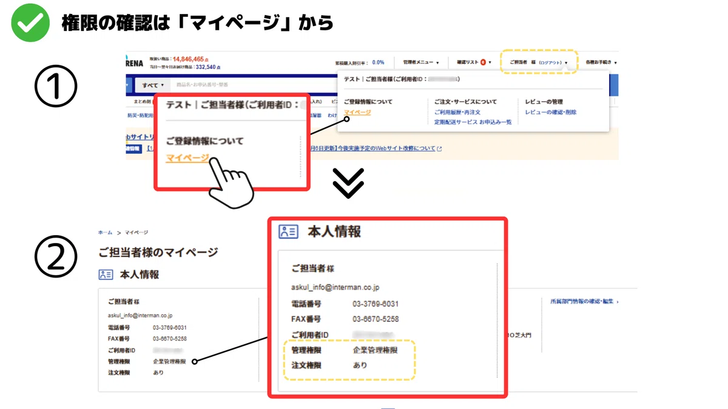Click the red badge on 確認リスト
This screenshot has width=728, height=409.
[x=483, y=62]
